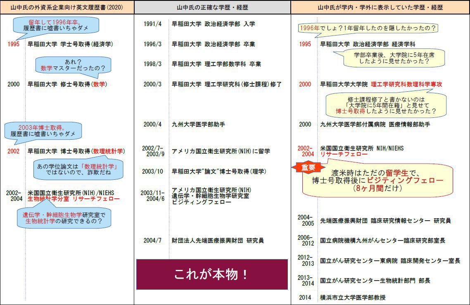Click the text '国立病院機構九州がんセンター臨床研究部室長'

tap(383, 241)
